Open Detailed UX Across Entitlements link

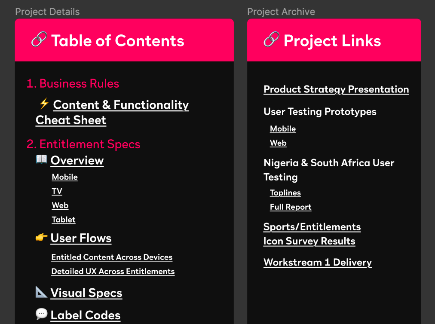113,271
